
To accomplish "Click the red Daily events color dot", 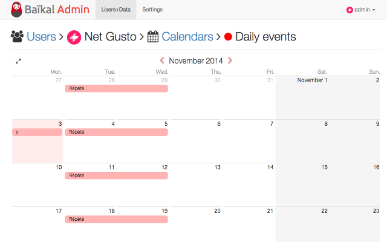I will click(x=228, y=37).
